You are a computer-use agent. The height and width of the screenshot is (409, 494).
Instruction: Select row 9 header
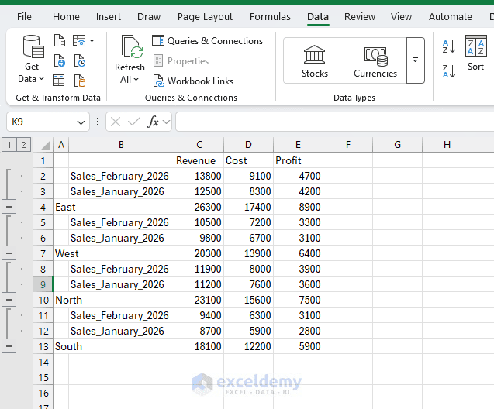43,284
